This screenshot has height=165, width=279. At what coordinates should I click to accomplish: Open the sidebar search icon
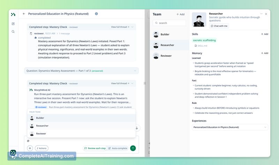pos(13,32)
